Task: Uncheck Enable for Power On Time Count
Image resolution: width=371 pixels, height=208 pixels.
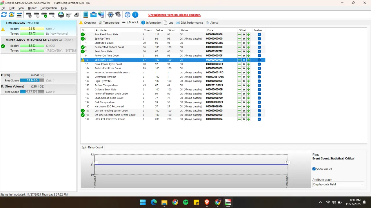Action: 259,55
